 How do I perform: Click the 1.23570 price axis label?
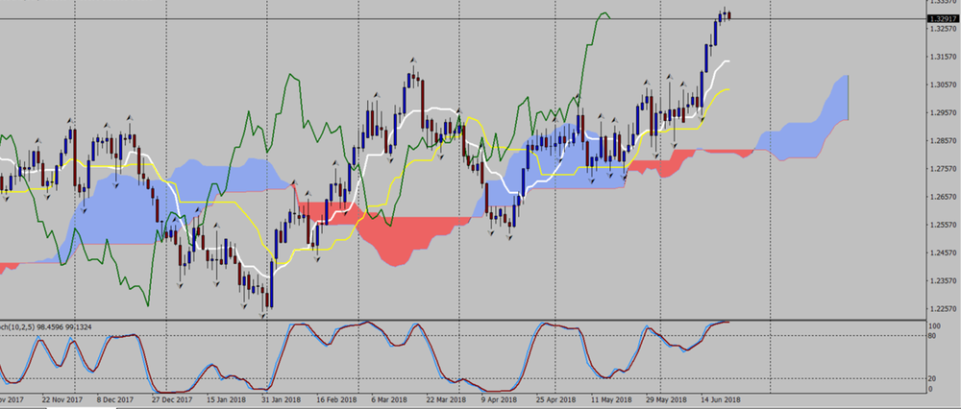945,281
